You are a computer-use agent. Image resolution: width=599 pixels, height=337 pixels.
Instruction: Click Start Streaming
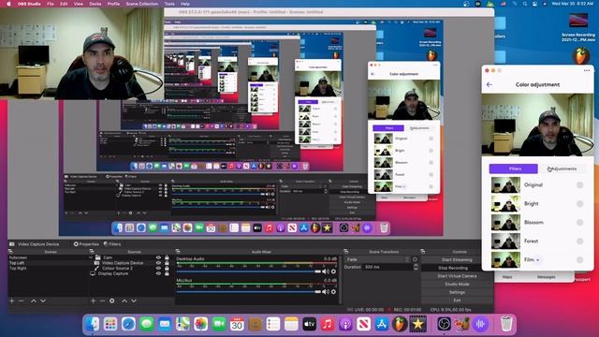tap(457, 260)
